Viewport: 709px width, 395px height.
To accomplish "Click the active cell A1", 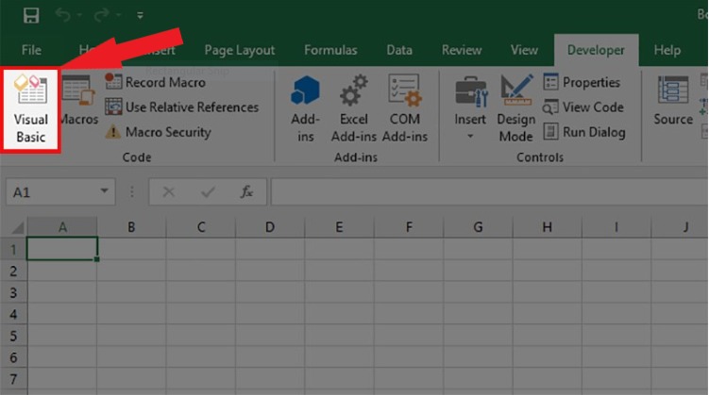I will pos(62,249).
